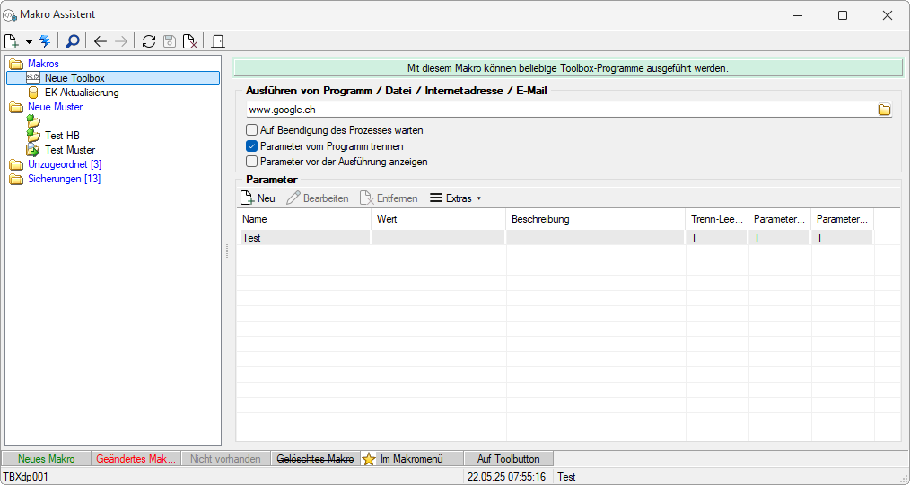Refresh the macro list
Viewport: 910px width, 485px height.
tap(149, 40)
